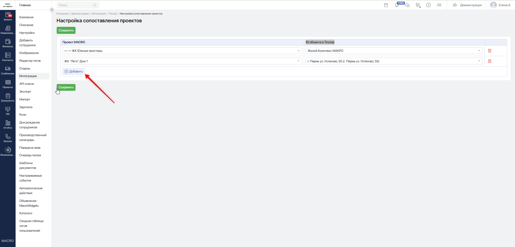
Task: Open the calendar icon in top bar
Action: 386,5
